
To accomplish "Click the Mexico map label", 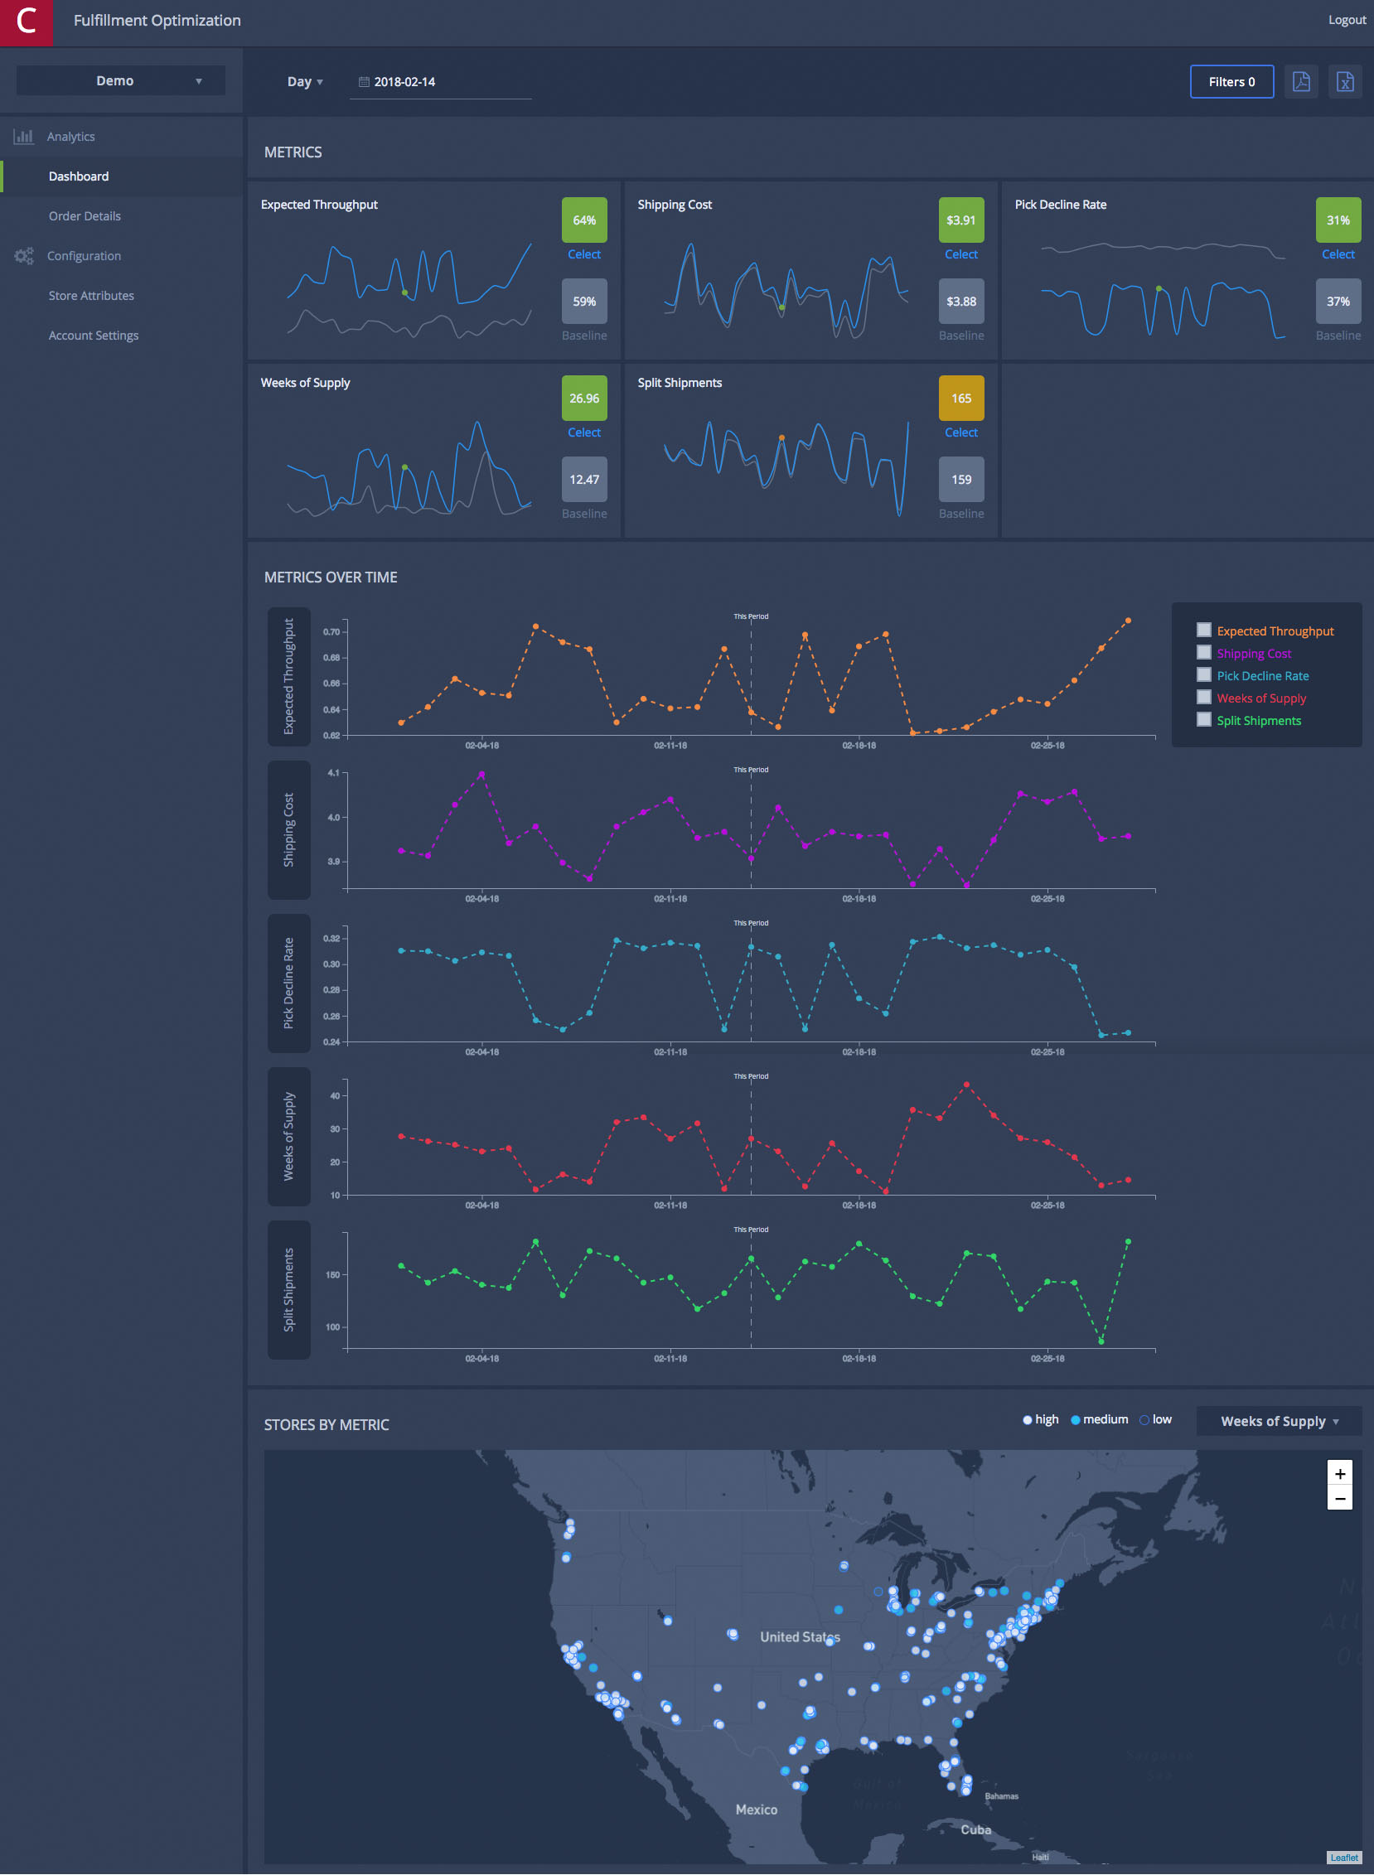I will (x=756, y=1810).
